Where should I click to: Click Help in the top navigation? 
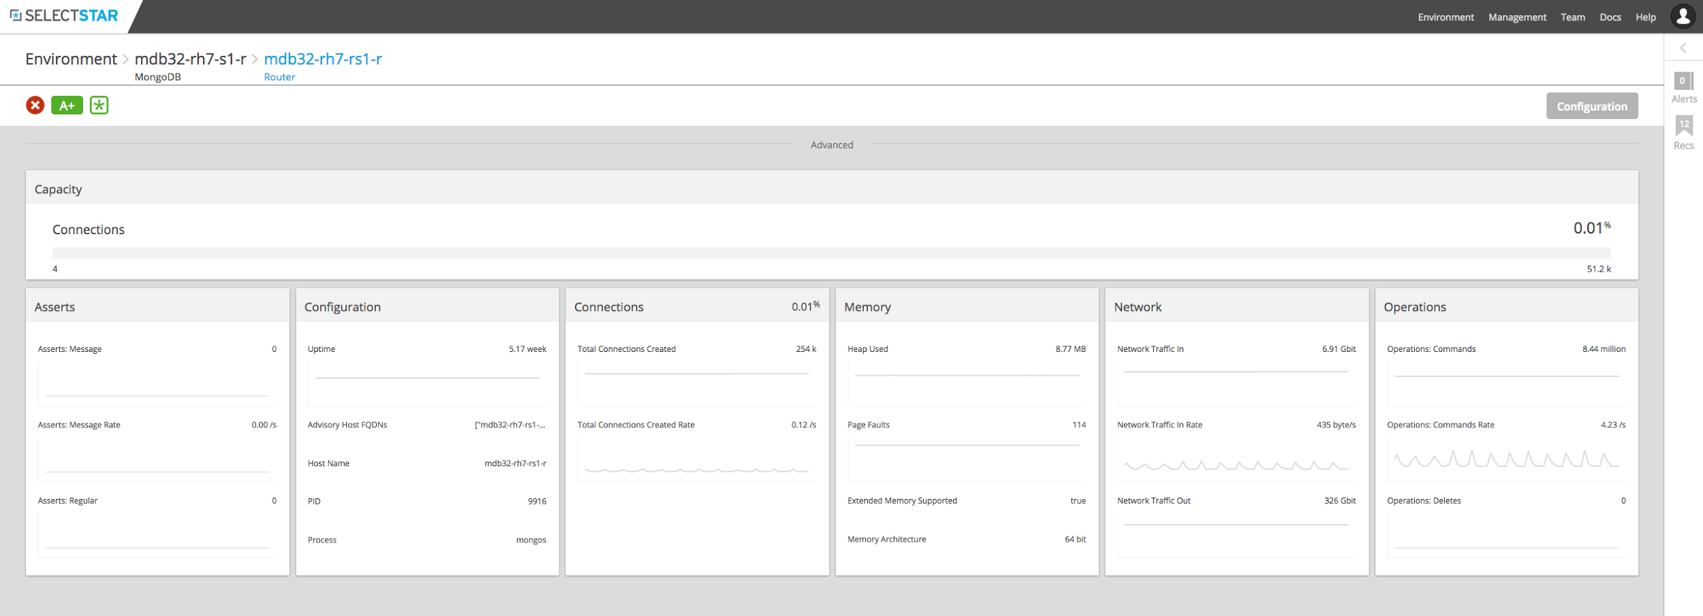[x=1646, y=17]
